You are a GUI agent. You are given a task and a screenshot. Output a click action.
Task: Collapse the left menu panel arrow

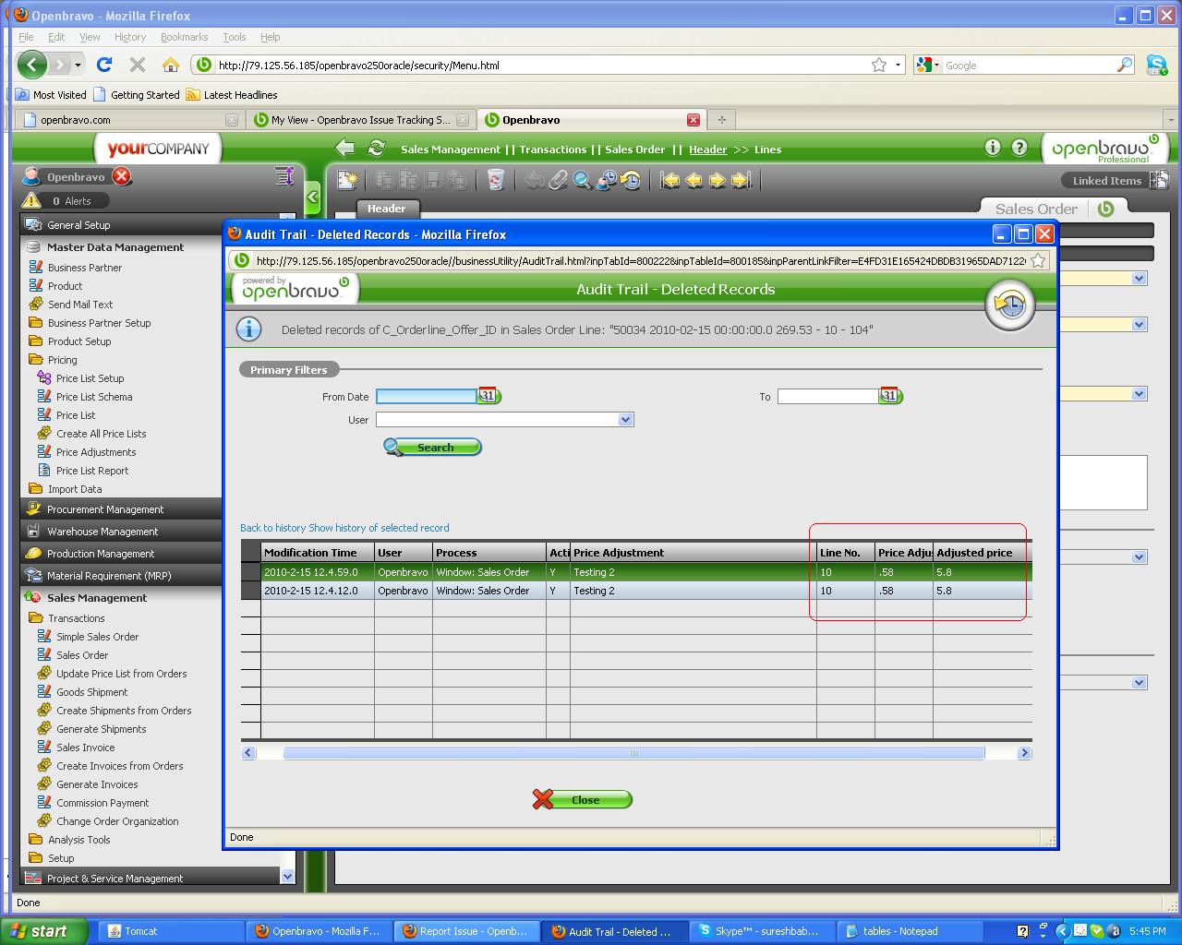click(x=312, y=197)
